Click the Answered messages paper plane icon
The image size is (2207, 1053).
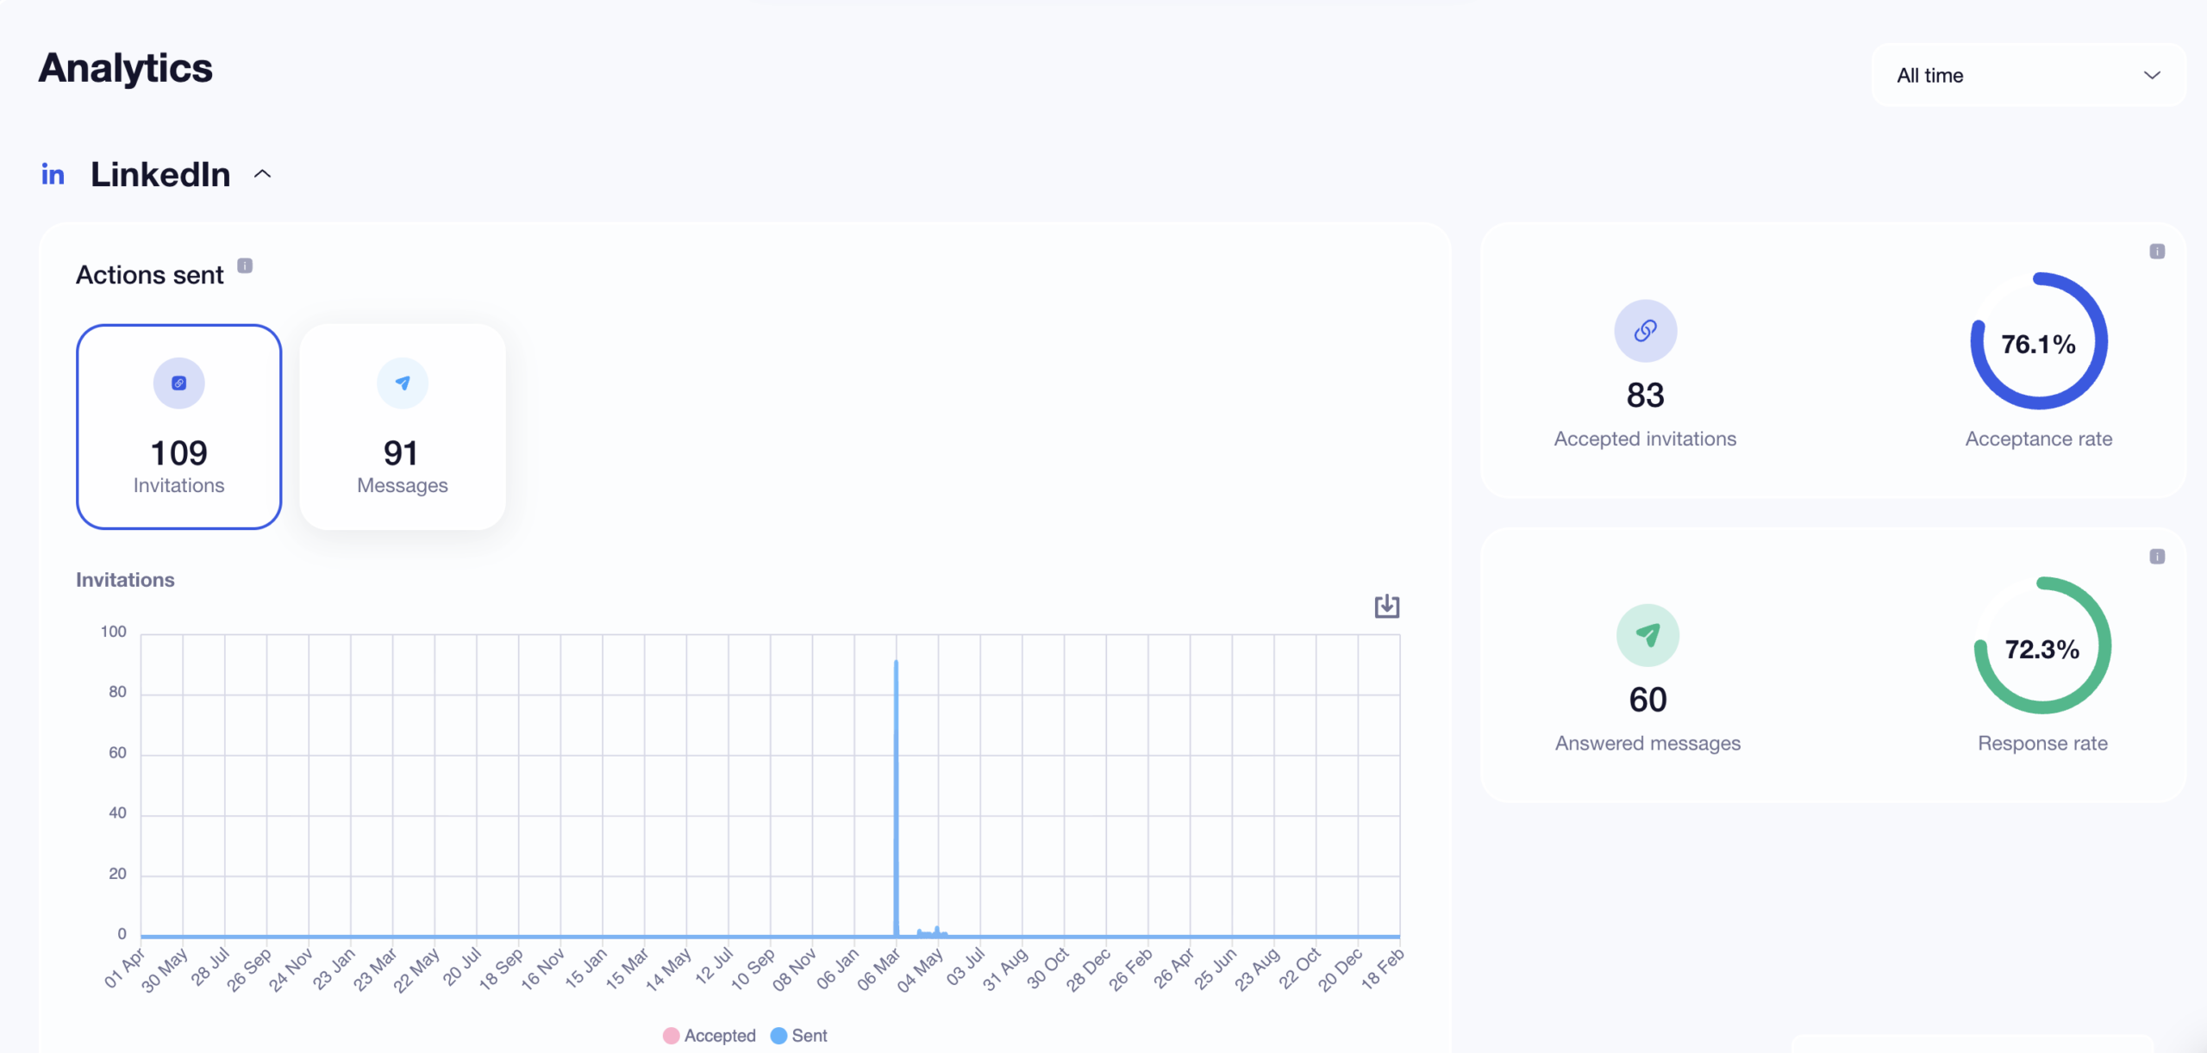pos(1647,636)
